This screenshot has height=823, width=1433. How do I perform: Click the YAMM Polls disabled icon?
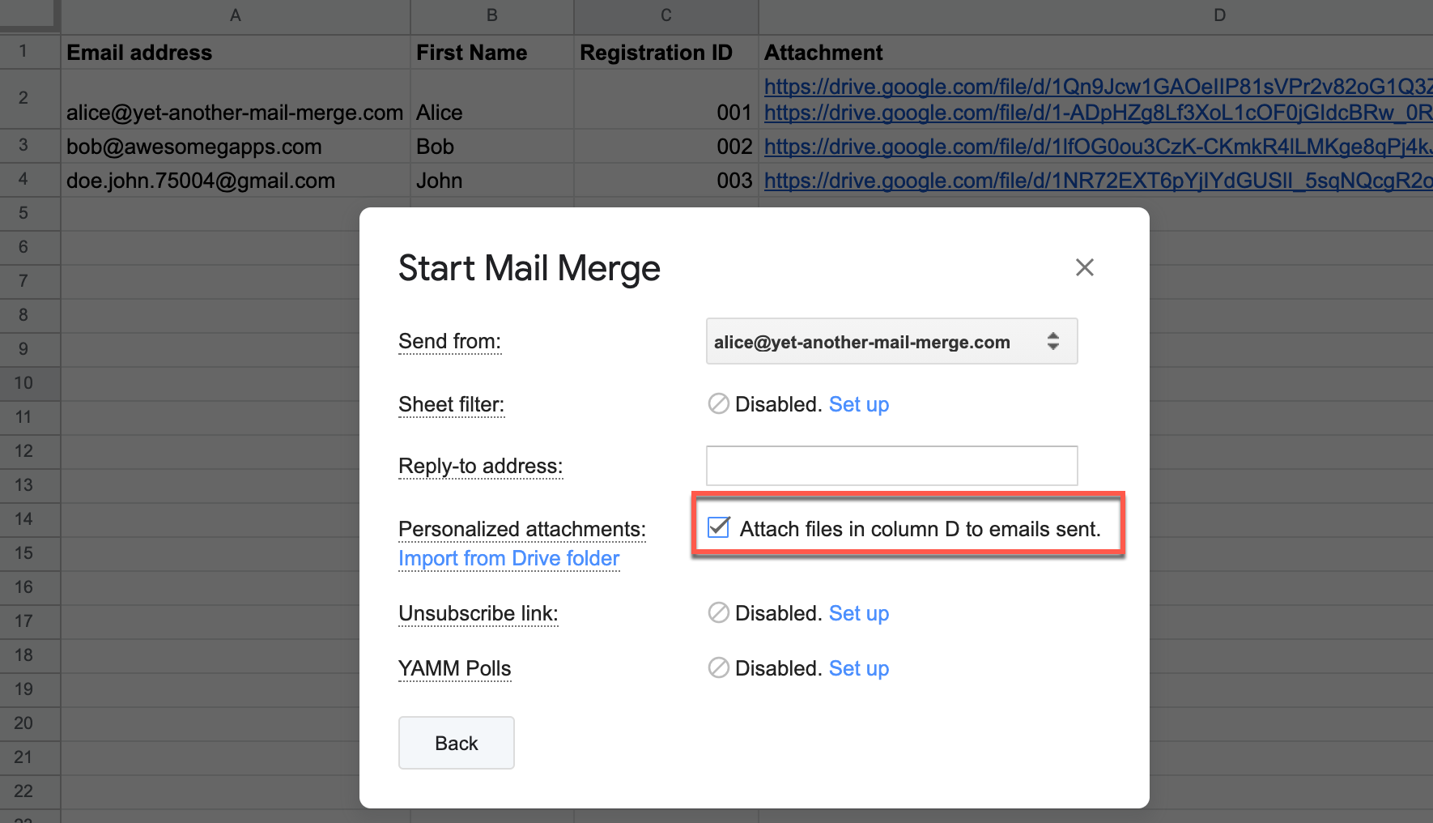click(x=718, y=667)
